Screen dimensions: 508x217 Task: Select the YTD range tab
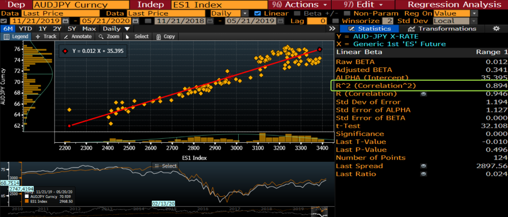click(x=25, y=29)
